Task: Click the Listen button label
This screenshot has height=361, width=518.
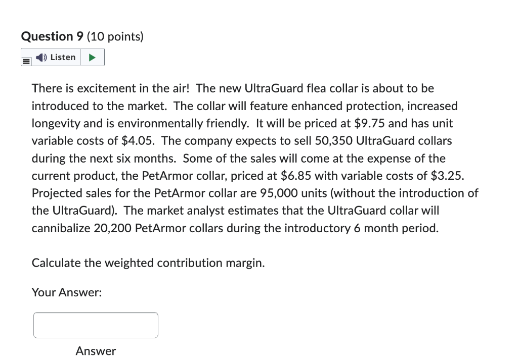Action: [x=63, y=57]
